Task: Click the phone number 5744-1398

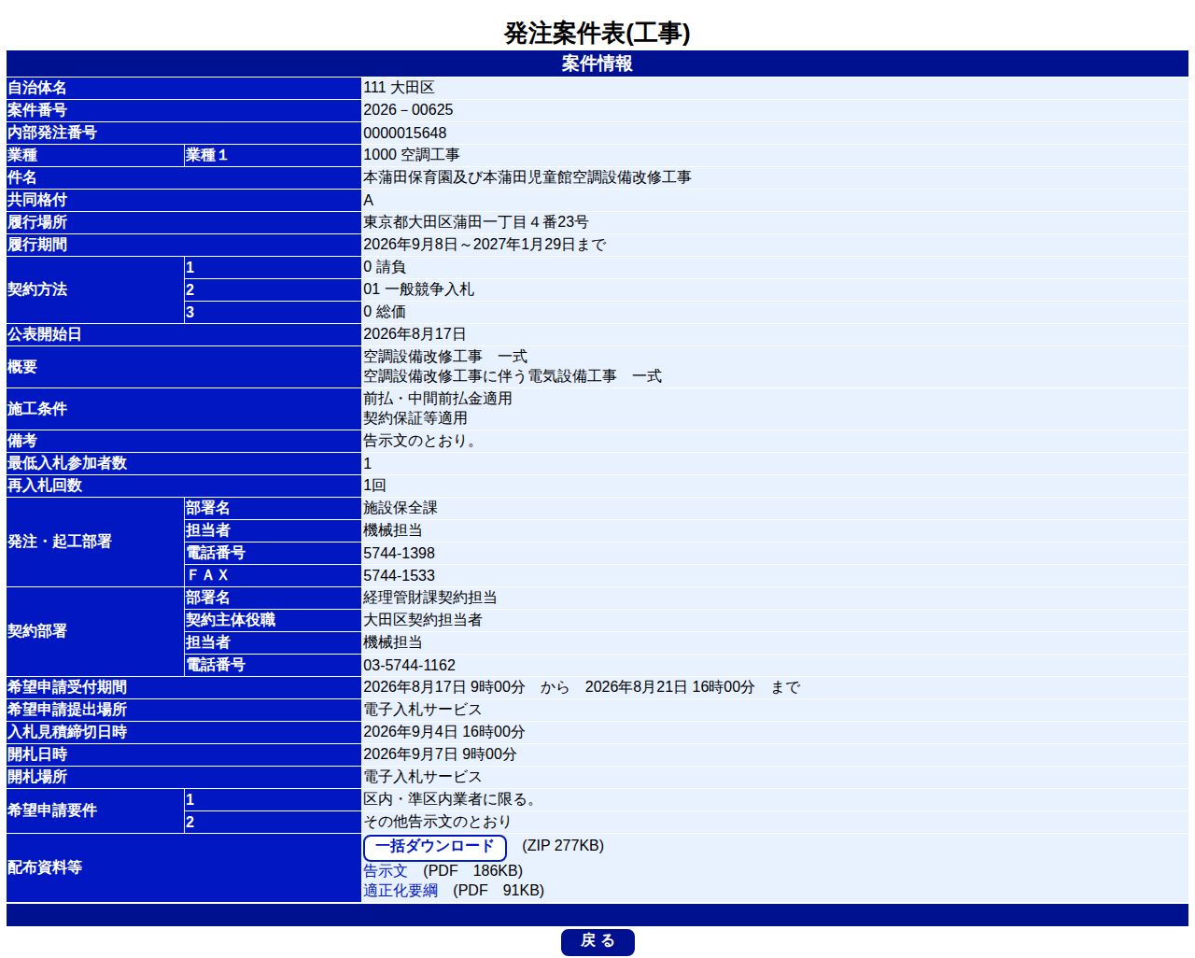Action: pyautogui.click(x=399, y=553)
